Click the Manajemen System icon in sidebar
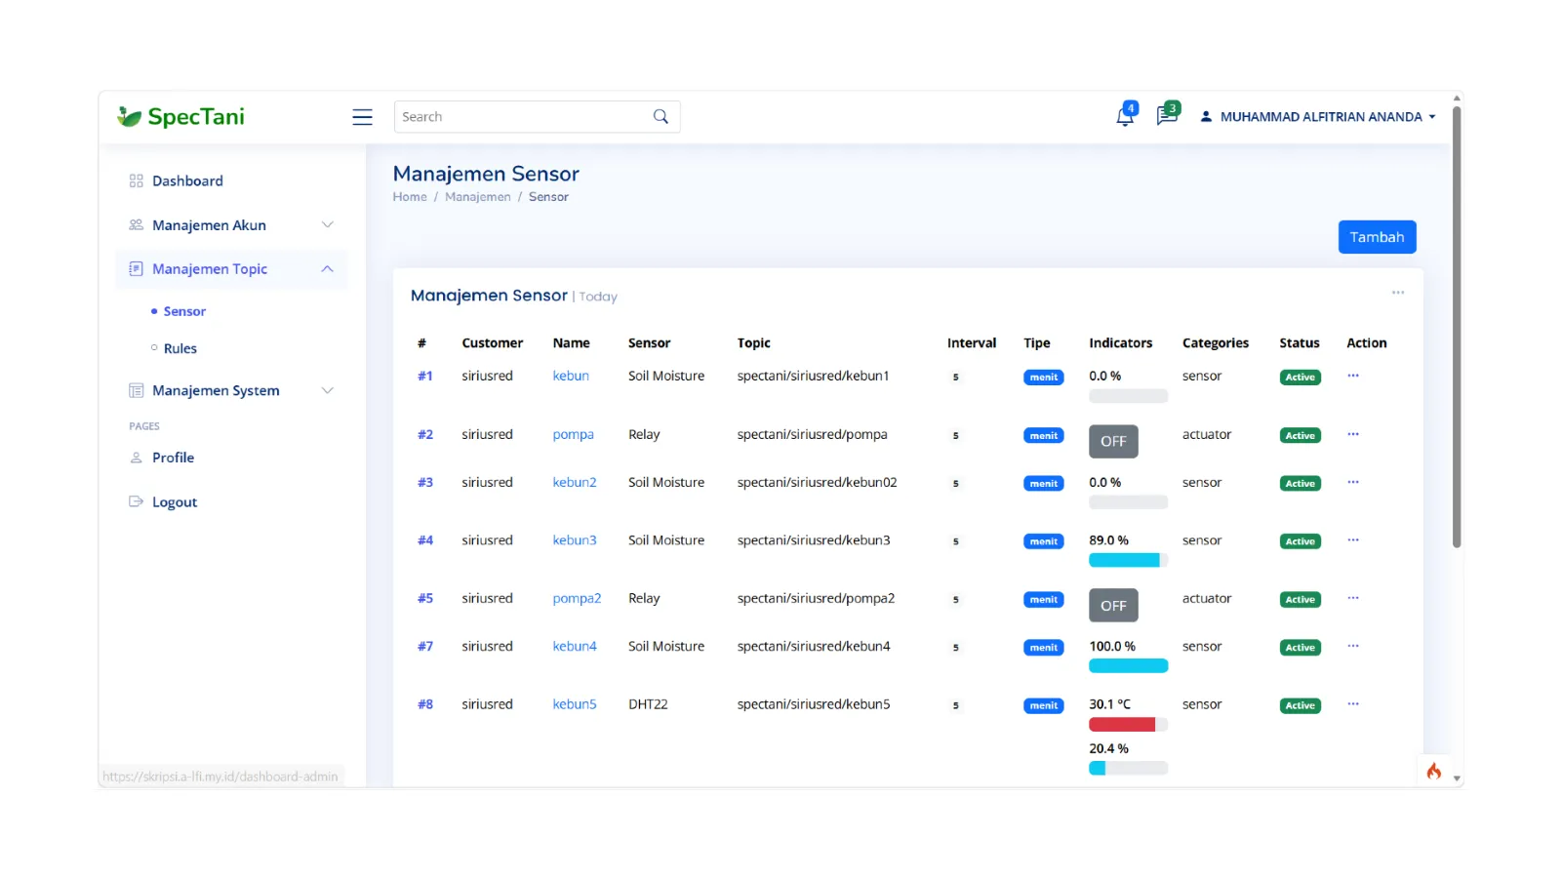The height and width of the screenshot is (878, 1561). coord(136,390)
